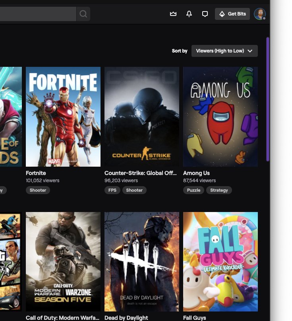The width and height of the screenshot is (292, 321).
Task: Open the Among Us cover art
Action: [x=220, y=117]
